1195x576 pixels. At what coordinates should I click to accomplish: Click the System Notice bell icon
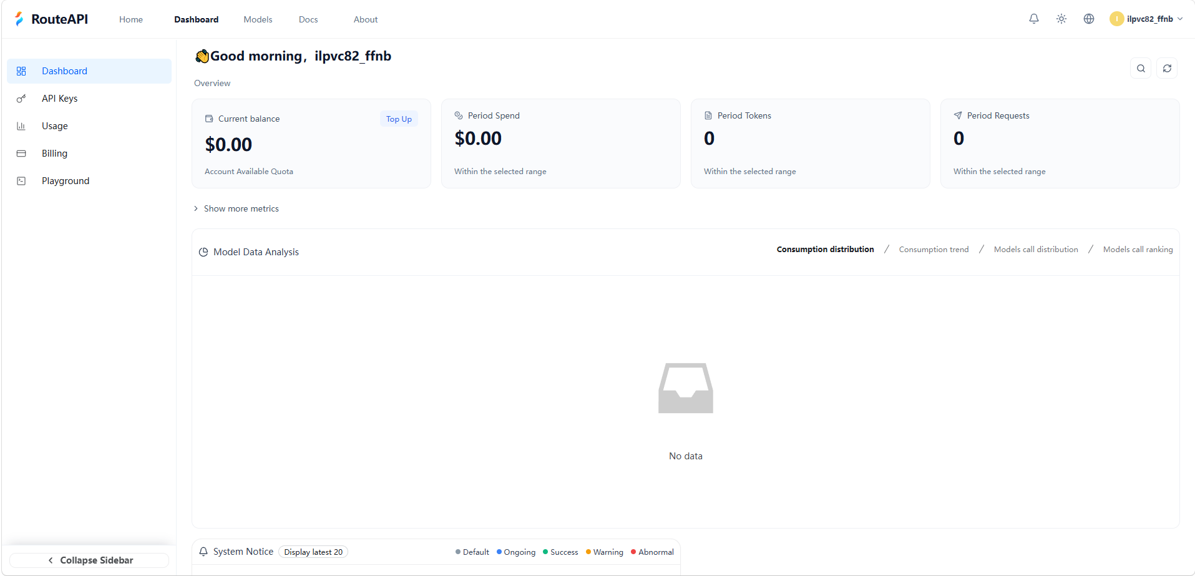203,552
